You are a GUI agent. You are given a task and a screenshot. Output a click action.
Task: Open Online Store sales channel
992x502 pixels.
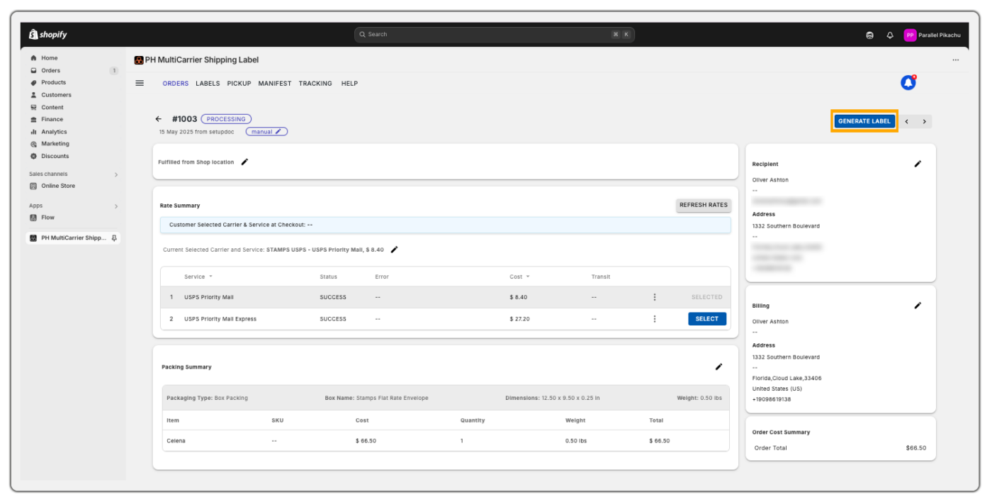(57, 186)
